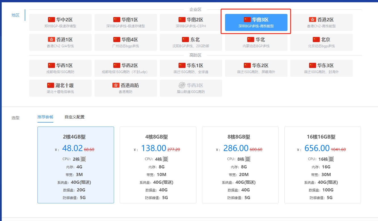Click the China flag on 北京

coord(316,40)
